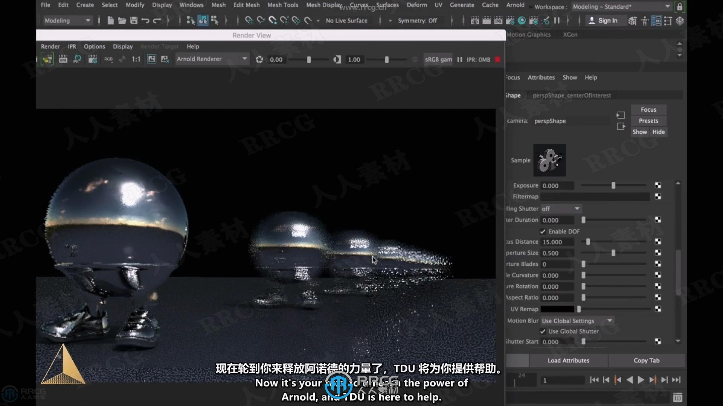Open the Arnold Renderer dropdown
The height and width of the screenshot is (406, 723).
[212, 59]
